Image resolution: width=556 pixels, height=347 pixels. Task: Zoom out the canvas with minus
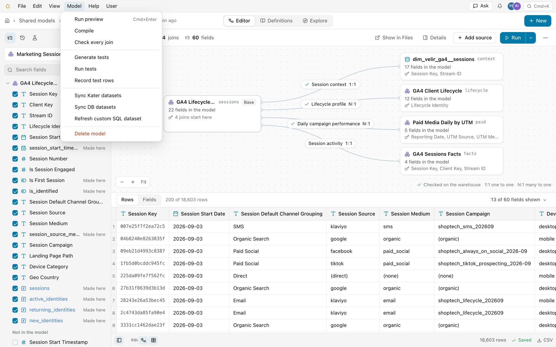(122, 182)
